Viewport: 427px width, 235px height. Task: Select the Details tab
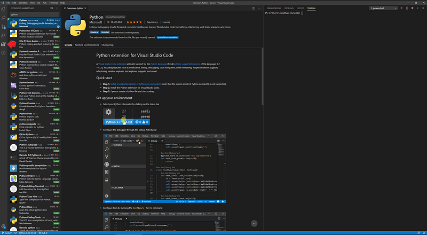[68, 45]
